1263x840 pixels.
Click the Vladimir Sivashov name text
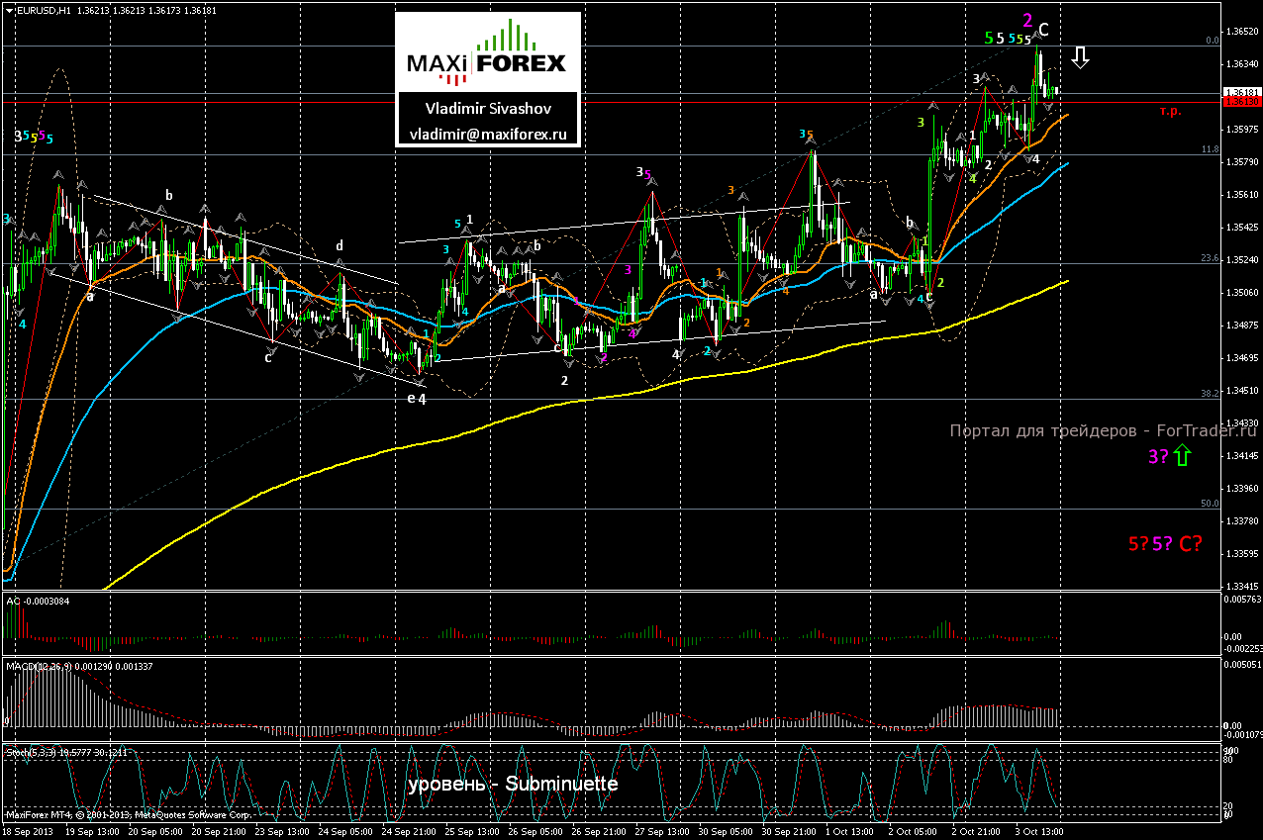point(487,109)
